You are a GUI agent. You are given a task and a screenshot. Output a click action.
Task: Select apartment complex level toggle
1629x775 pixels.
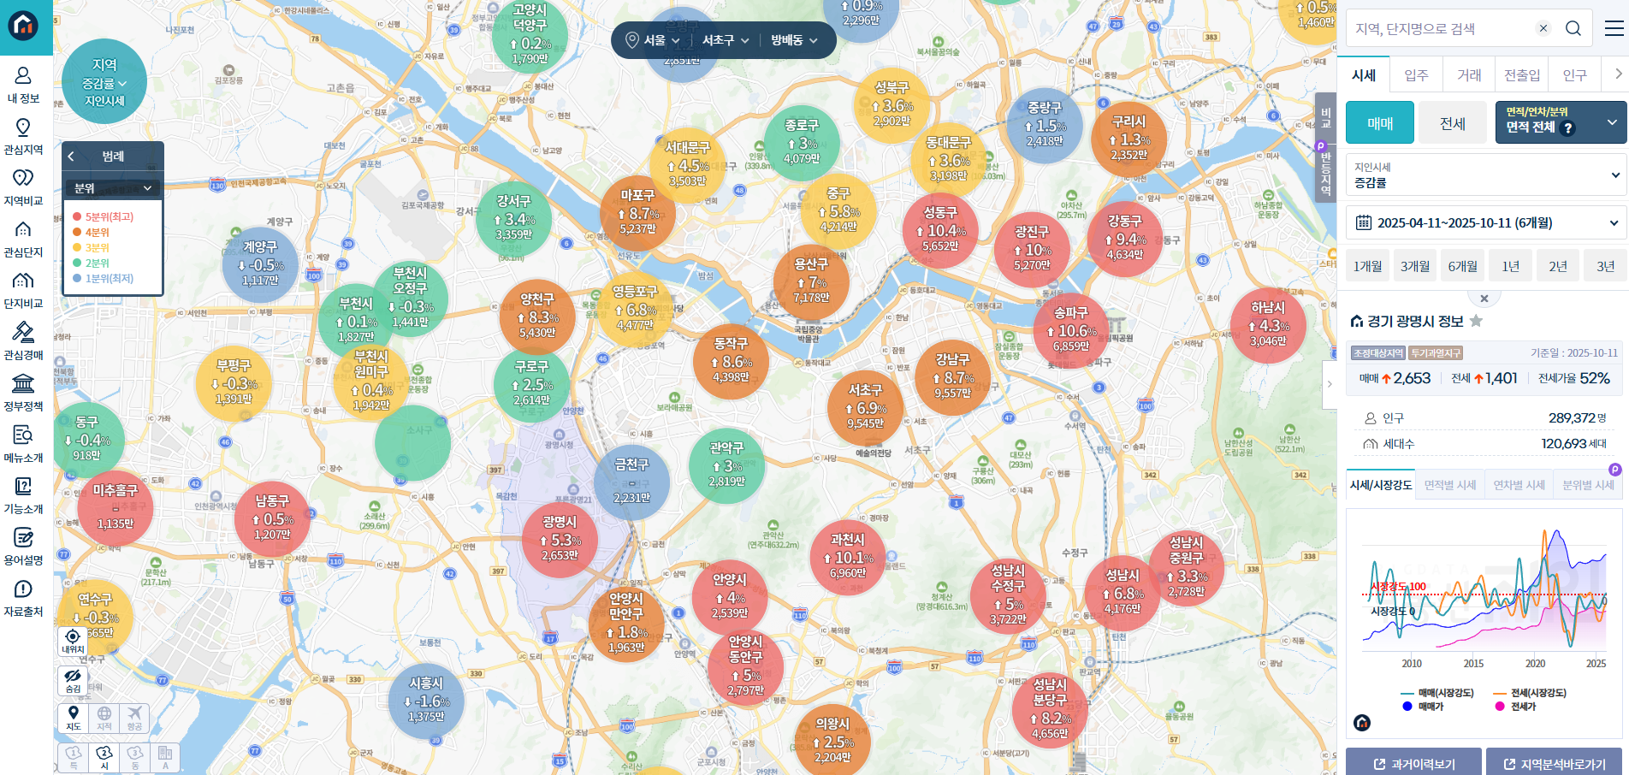click(x=165, y=757)
